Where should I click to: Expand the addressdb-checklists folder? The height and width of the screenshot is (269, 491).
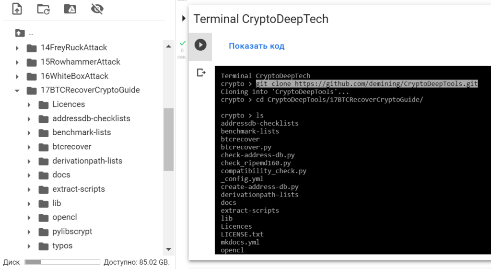[29, 119]
